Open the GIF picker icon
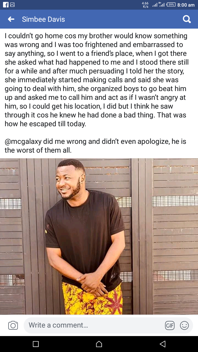 [170, 326]
